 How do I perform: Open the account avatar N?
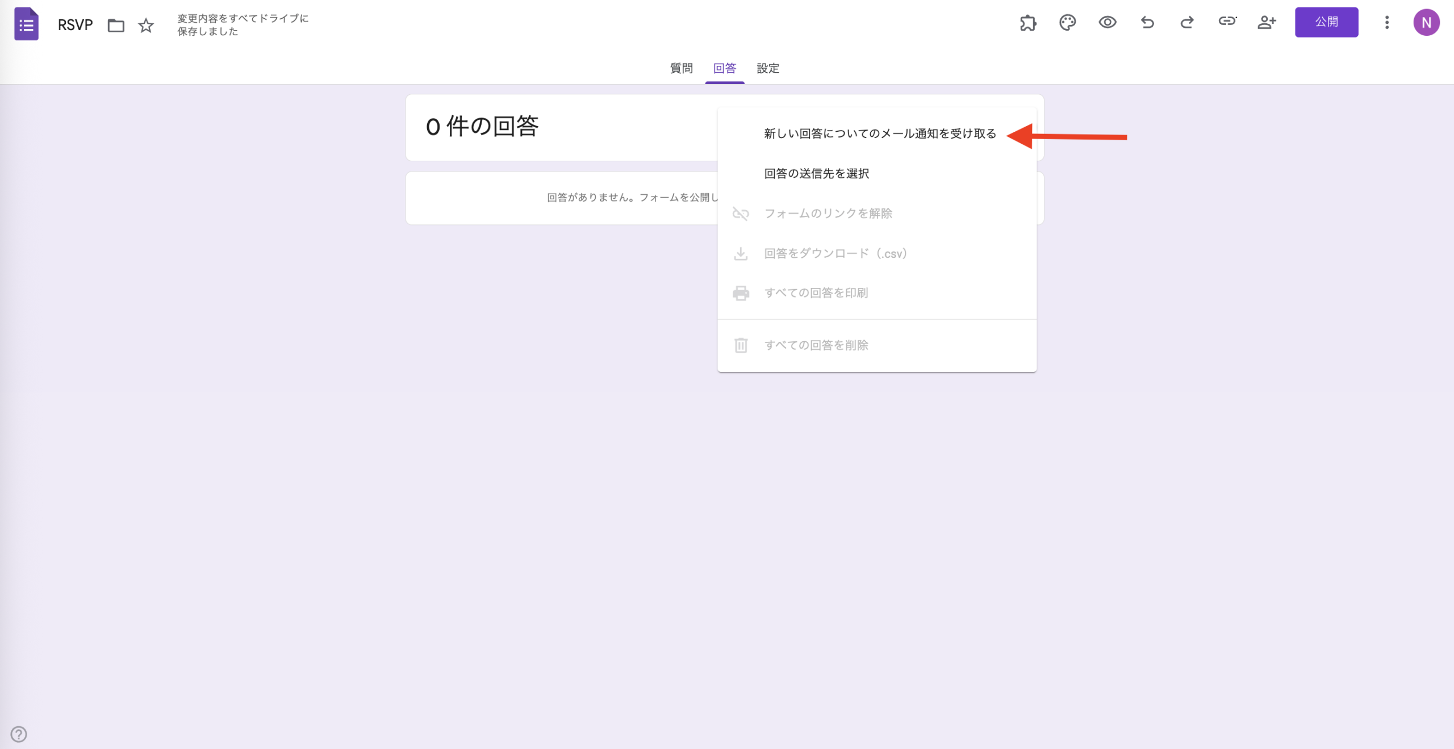[1427, 23]
